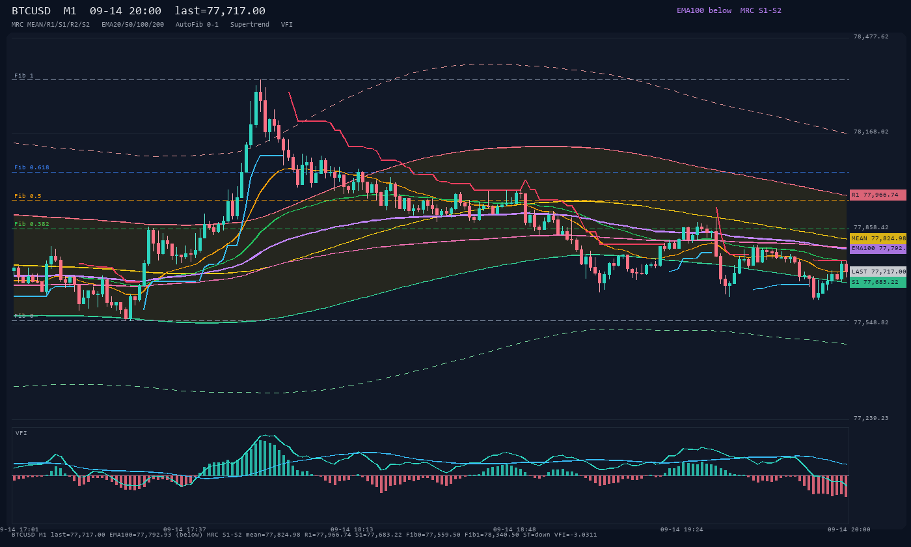Select the M1 timeframe in the title
Viewport: 911px width, 547px height.
tap(70, 11)
